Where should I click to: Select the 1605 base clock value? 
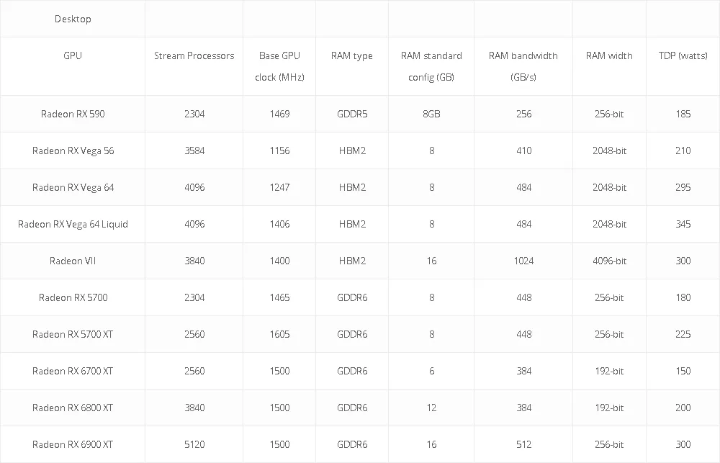click(x=279, y=334)
